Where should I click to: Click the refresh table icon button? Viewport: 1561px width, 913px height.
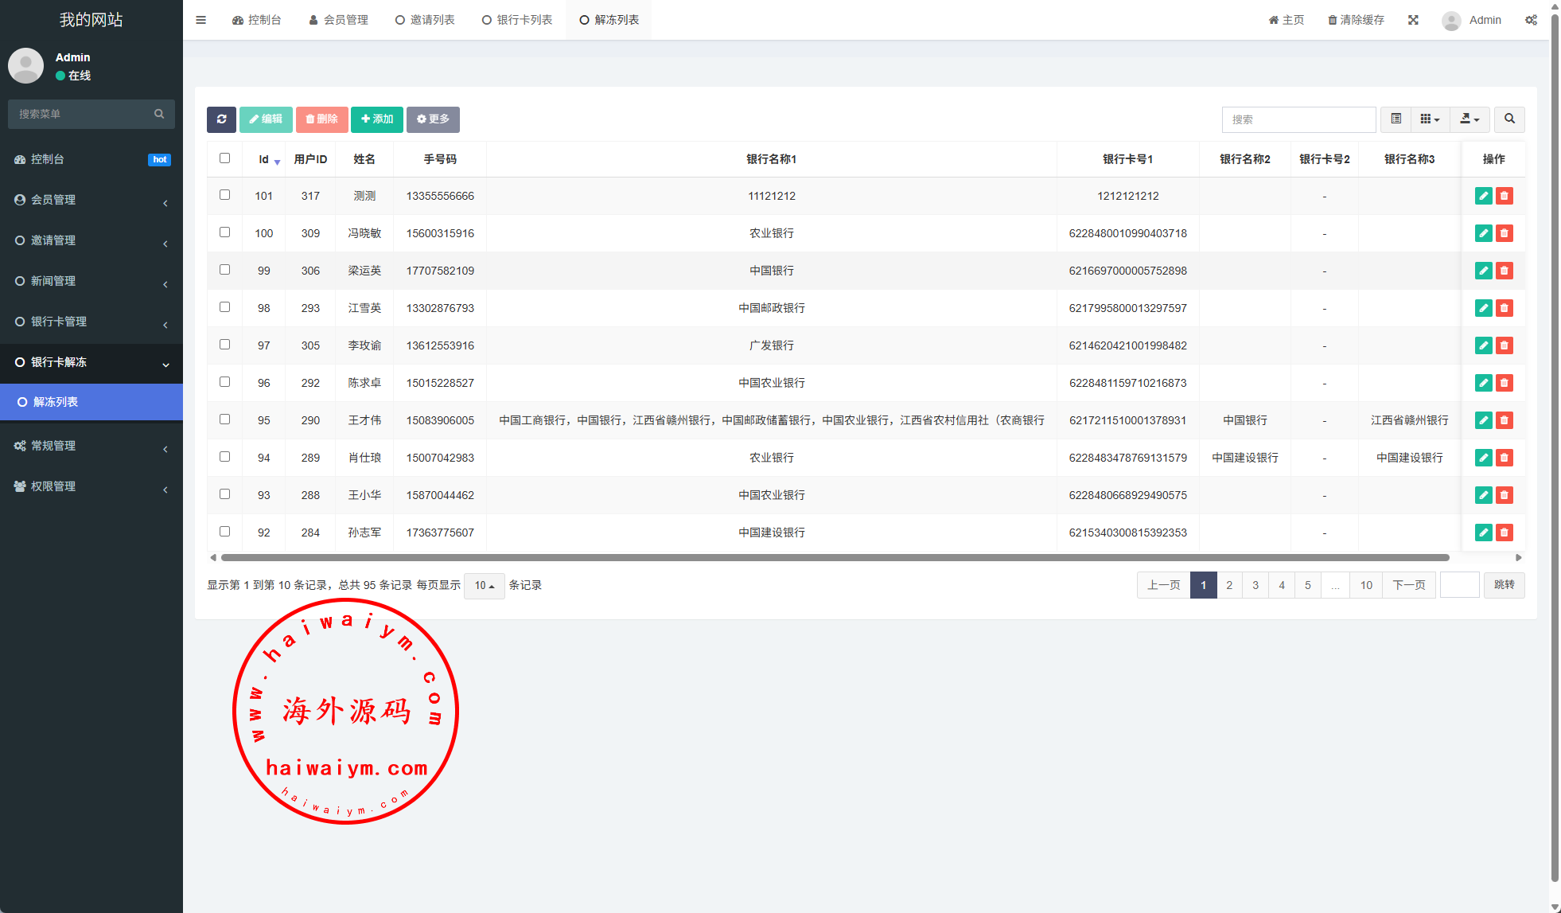pyautogui.click(x=221, y=119)
